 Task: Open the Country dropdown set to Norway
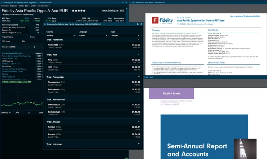point(61,35)
